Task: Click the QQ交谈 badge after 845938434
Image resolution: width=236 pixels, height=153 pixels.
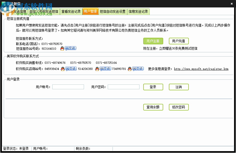Action: pyautogui.click(x=70, y=69)
